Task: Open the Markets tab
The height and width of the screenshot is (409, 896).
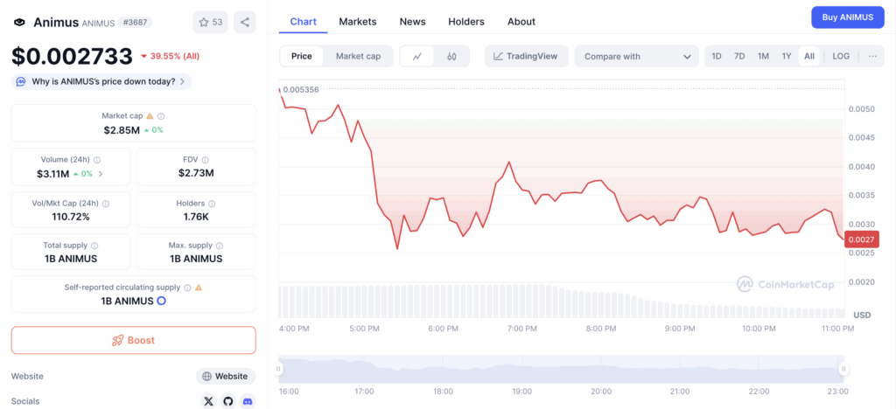Action: click(357, 21)
